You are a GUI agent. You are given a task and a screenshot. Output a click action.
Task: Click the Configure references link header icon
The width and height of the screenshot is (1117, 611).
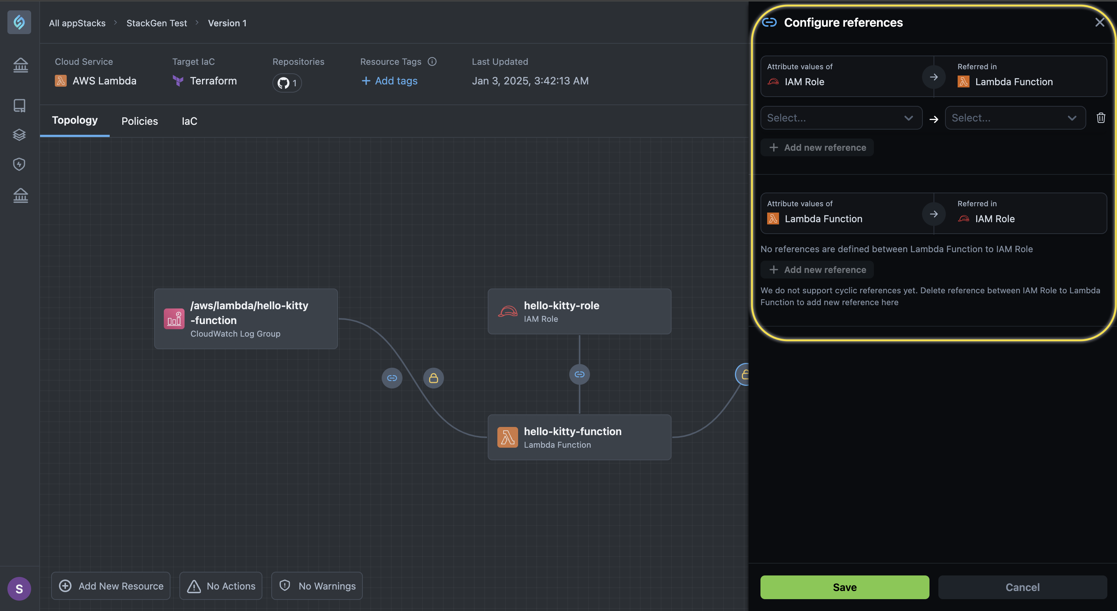coord(769,22)
